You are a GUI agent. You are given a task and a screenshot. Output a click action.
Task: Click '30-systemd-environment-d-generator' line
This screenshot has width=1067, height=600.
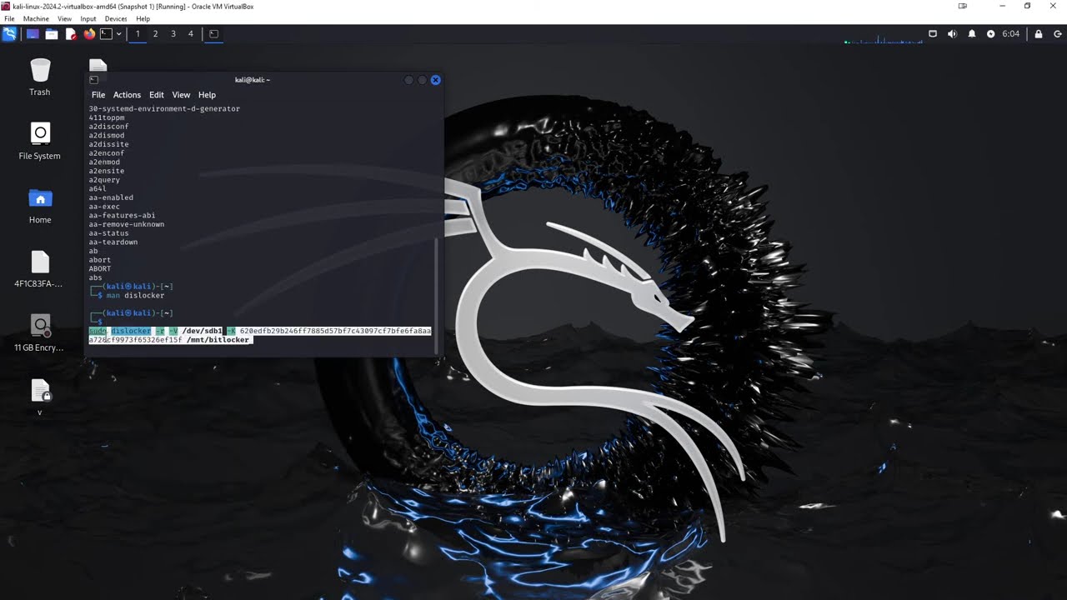coord(164,108)
